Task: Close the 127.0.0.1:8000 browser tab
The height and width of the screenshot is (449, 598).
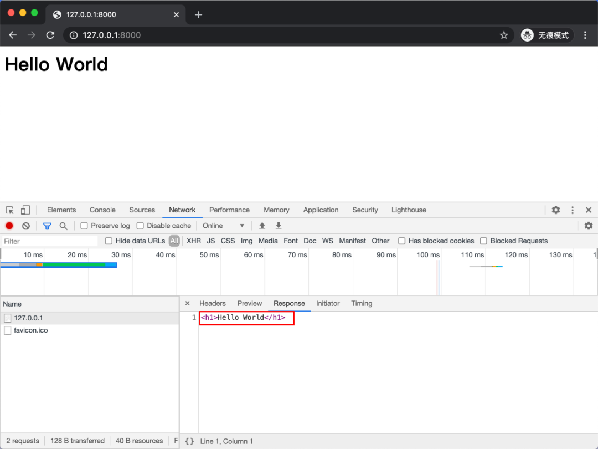Action: (176, 14)
